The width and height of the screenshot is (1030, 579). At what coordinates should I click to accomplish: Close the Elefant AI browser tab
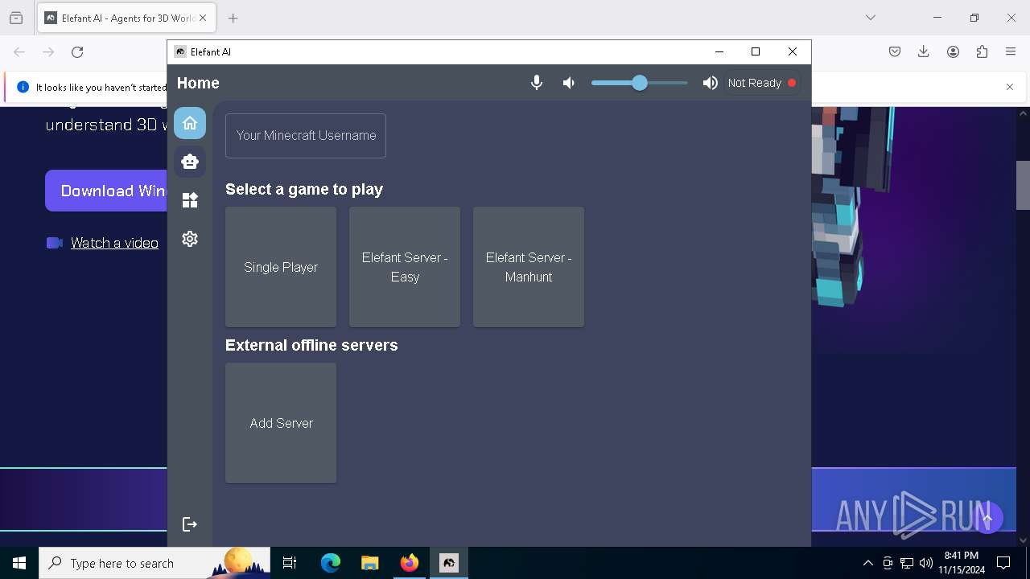point(203,18)
